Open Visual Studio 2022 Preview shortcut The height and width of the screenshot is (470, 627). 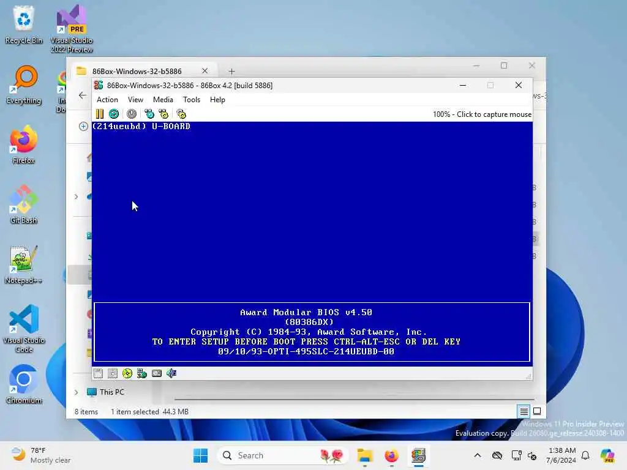(72, 29)
